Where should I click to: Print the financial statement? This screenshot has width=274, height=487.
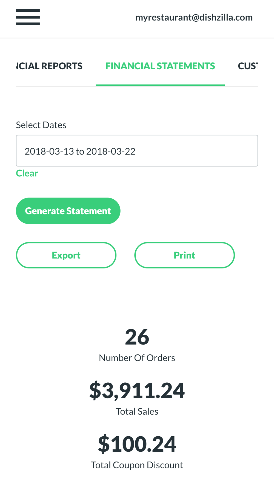(x=184, y=255)
